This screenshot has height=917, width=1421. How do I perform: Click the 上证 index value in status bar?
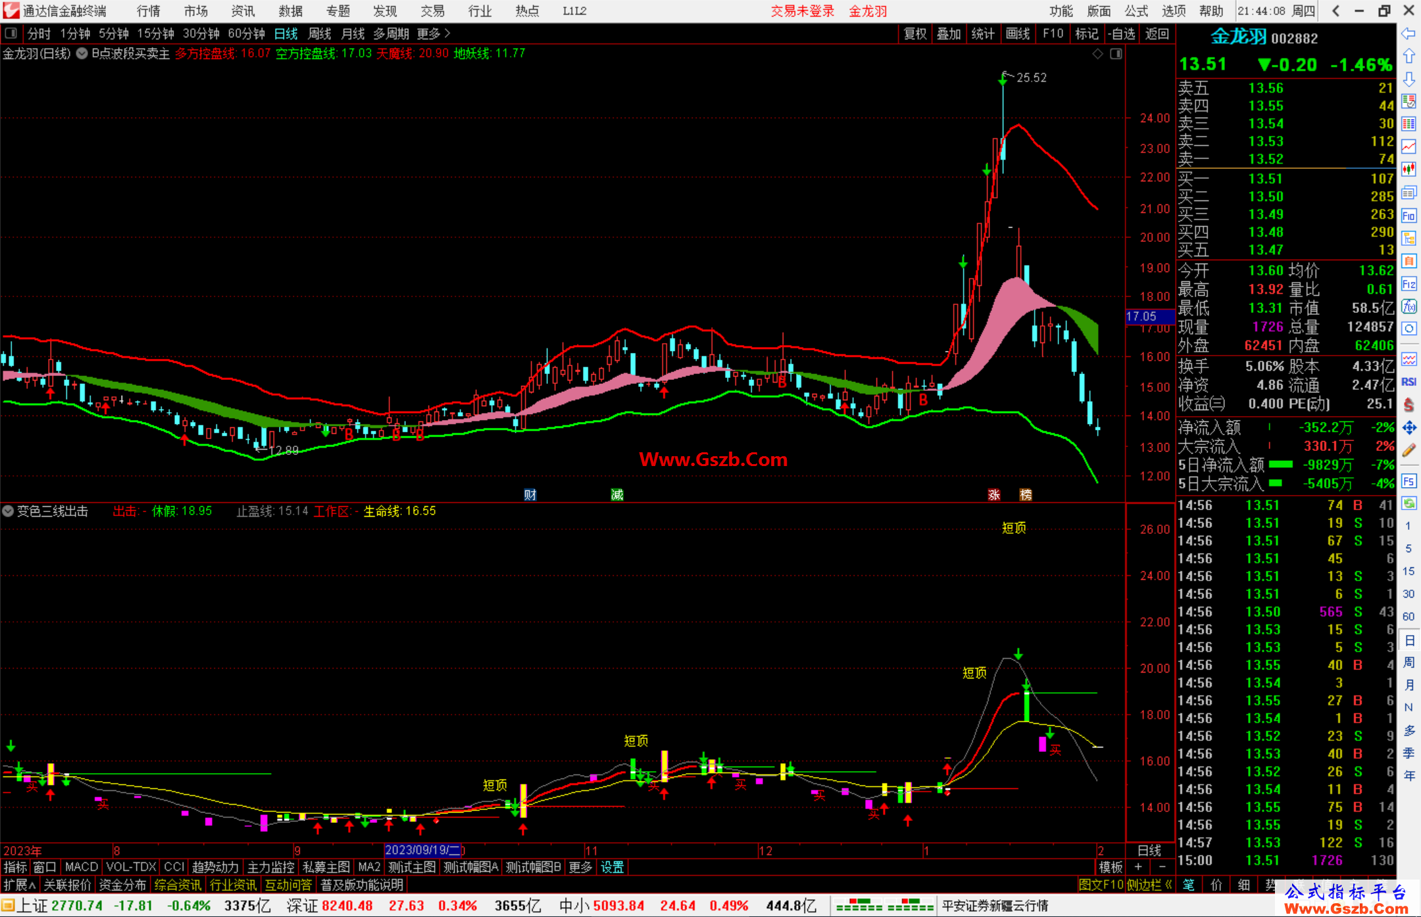pyautogui.click(x=77, y=906)
